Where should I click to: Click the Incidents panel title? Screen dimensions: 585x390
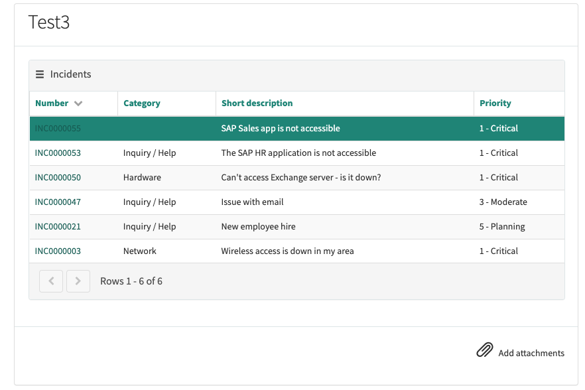click(70, 74)
